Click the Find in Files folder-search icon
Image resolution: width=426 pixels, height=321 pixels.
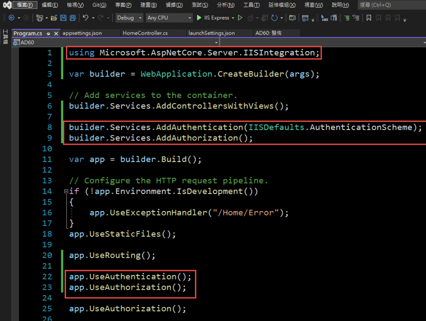[x=292, y=18]
